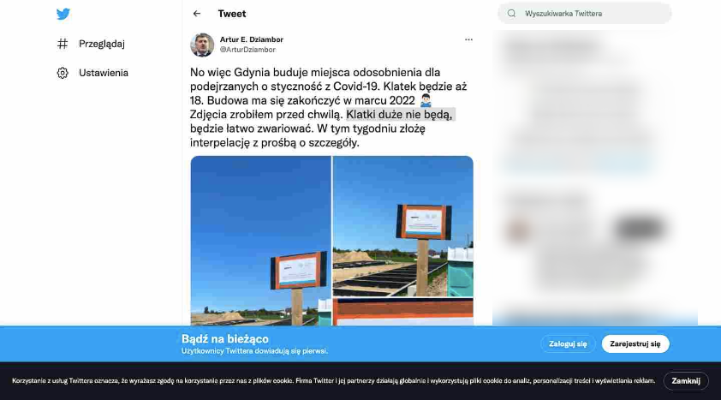Open the left tweet photo of signboard
Screen dimensions: 721x400
(x=260, y=241)
